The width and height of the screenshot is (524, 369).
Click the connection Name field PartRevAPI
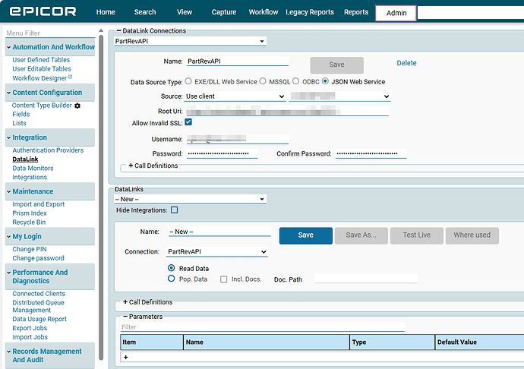(x=238, y=61)
